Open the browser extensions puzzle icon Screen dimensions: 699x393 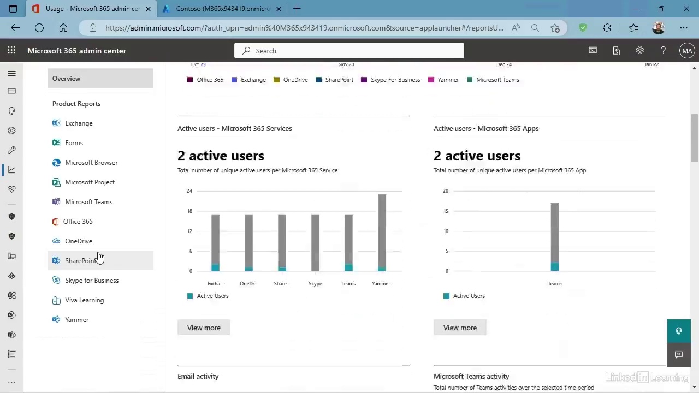(607, 28)
